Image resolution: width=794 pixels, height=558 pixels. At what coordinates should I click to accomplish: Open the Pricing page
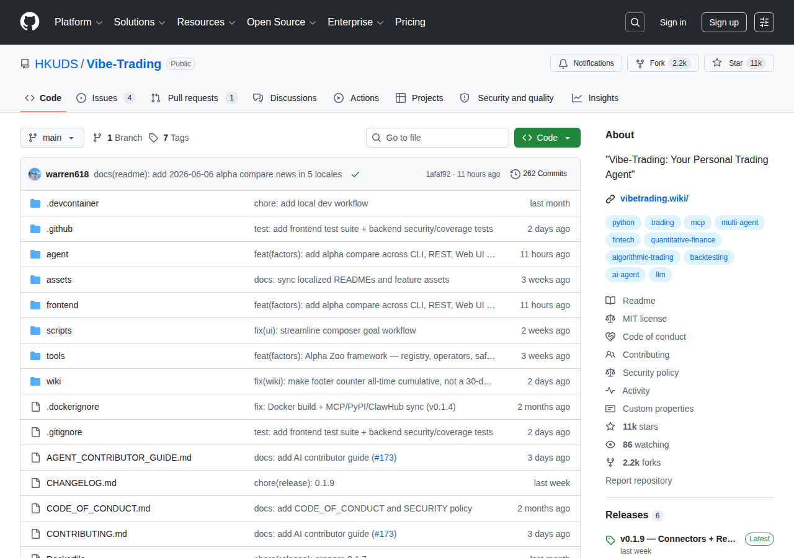coord(410,22)
